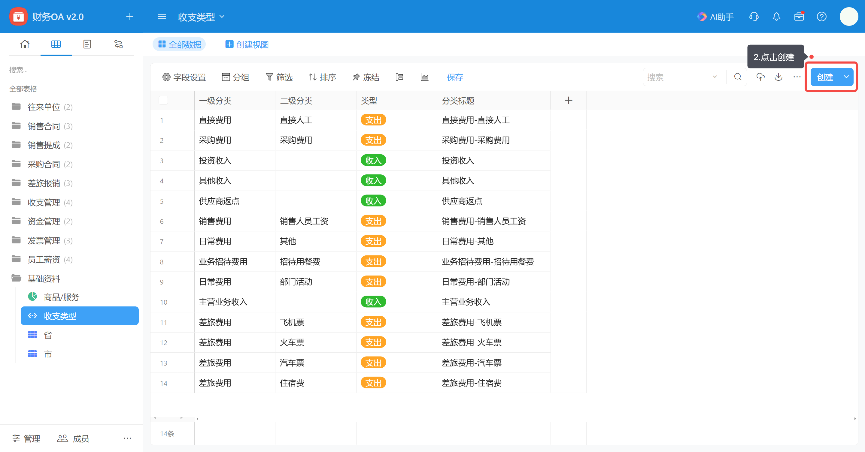Image resolution: width=865 pixels, height=452 pixels.
Task: Click 创建视图 to add a view
Action: 247,44
